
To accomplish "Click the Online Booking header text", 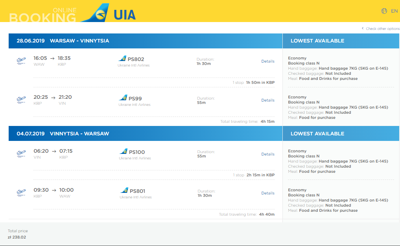I will click(43, 15).
